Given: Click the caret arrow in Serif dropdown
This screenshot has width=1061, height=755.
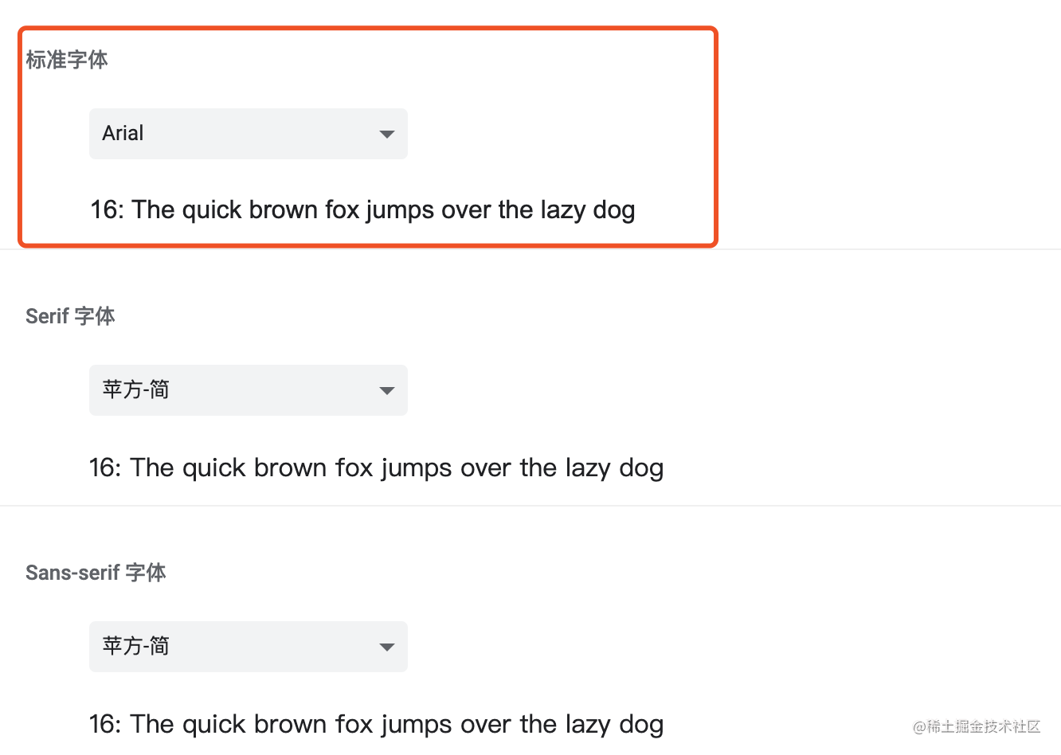Looking at the screenshot, I should tap(387, 390).
